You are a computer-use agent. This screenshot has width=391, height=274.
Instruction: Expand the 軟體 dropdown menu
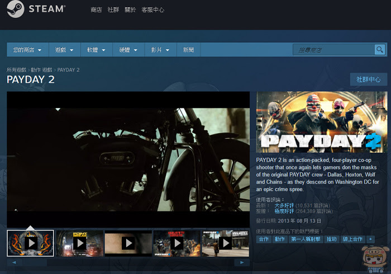point(96,50)
